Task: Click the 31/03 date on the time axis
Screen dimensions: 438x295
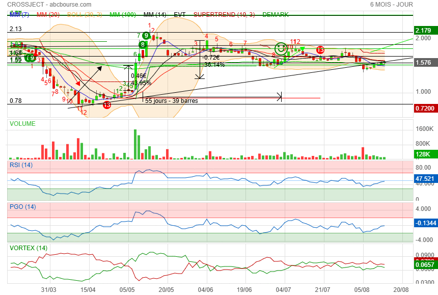Action: (x=48, y=290)
